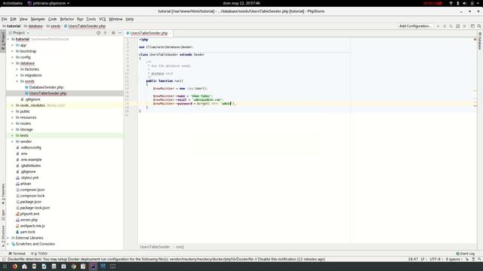The width and height of the screenshot is (483, 271).
Task: Click LF line separator in status bar
Action: (423, 259)
